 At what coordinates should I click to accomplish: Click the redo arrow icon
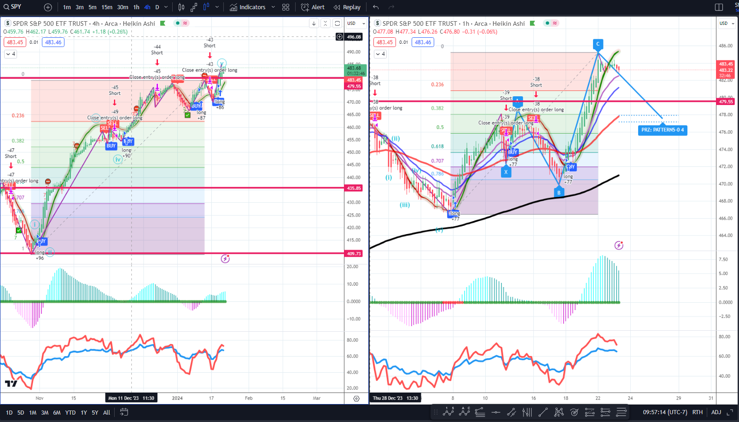[x=391, y=7]
